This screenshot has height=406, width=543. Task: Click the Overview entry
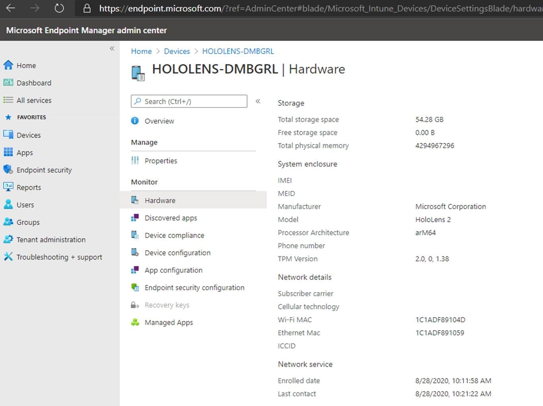(159, 121)
